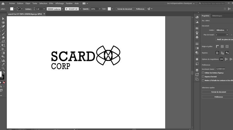The width and height of the screenshot is (233, 130).
Task: Open the Symbols panel icon
Action: pos(197,37)
